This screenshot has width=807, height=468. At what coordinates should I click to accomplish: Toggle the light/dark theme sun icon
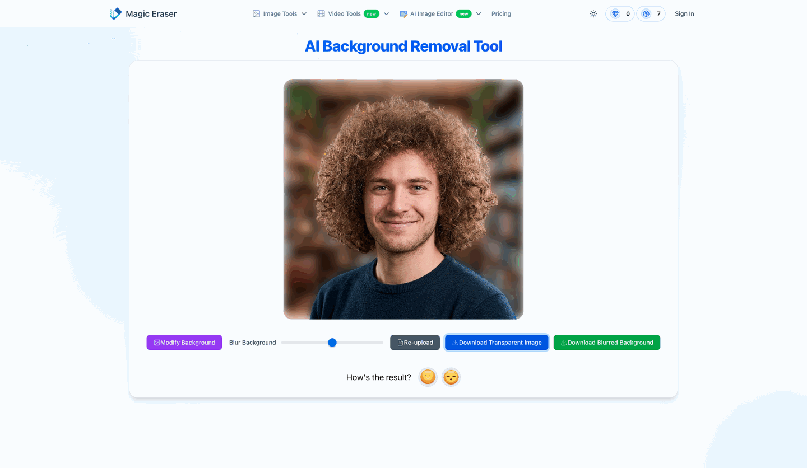593,14
